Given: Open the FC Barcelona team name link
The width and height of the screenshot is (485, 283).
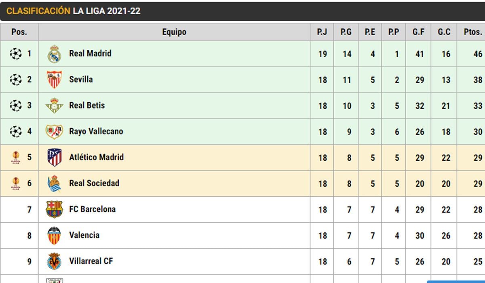Looking at the screenshot, I should (92, 209).
